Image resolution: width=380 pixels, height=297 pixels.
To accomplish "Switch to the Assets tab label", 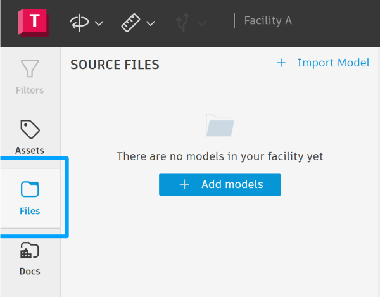I will click(x=30, y=150).
